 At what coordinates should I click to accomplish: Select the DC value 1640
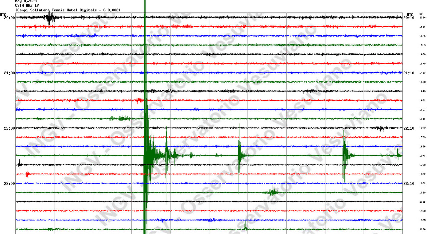pos(422,119)
